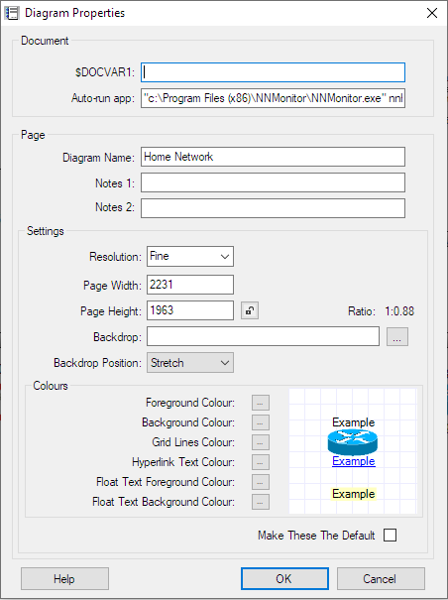The image size is (448, 600).
Task: Browse for a Backdrop file
Action: coord(397,337)
